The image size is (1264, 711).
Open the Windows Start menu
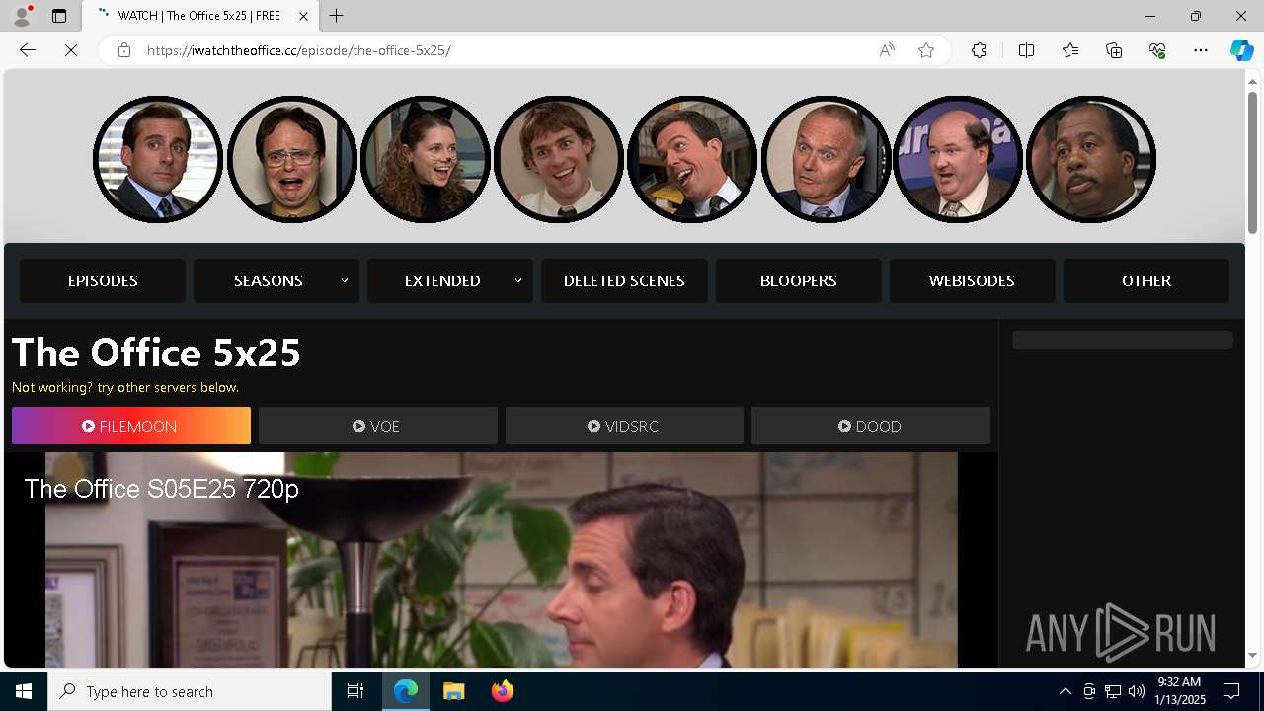[24, 691]
